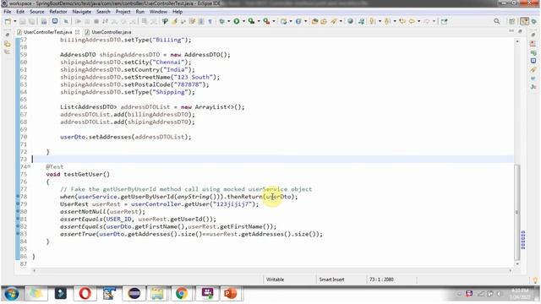The height and width of the screenshot is (304, 541).
Task: Open the Navigate menu
Action: pyautogui.click(x=82, y=12)
